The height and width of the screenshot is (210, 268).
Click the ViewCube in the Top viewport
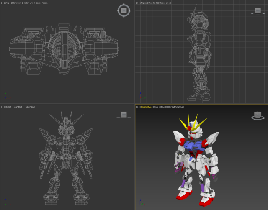tap(123, 10)
